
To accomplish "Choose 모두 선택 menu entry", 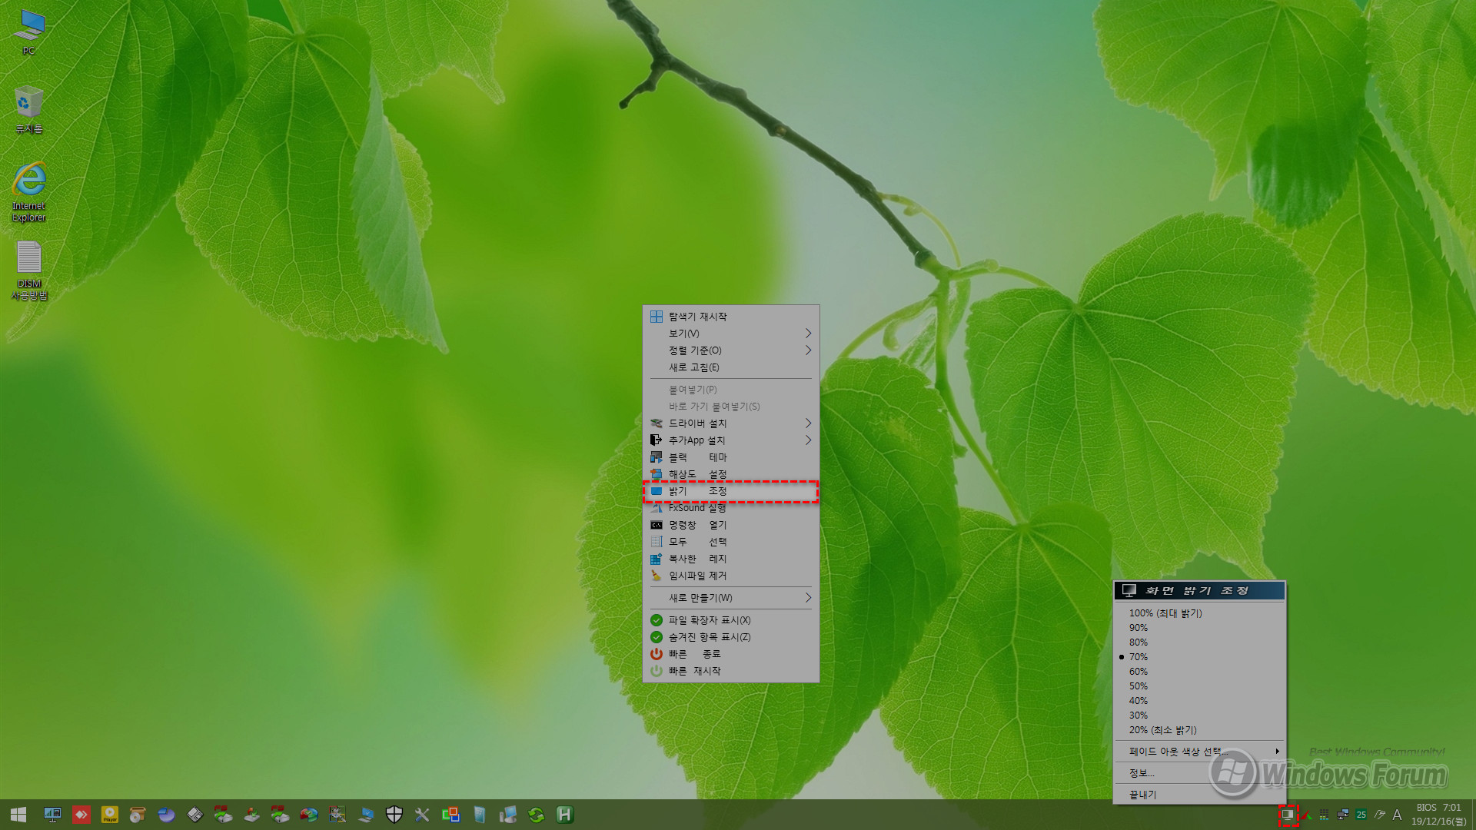I will click(x=731, y=542).
